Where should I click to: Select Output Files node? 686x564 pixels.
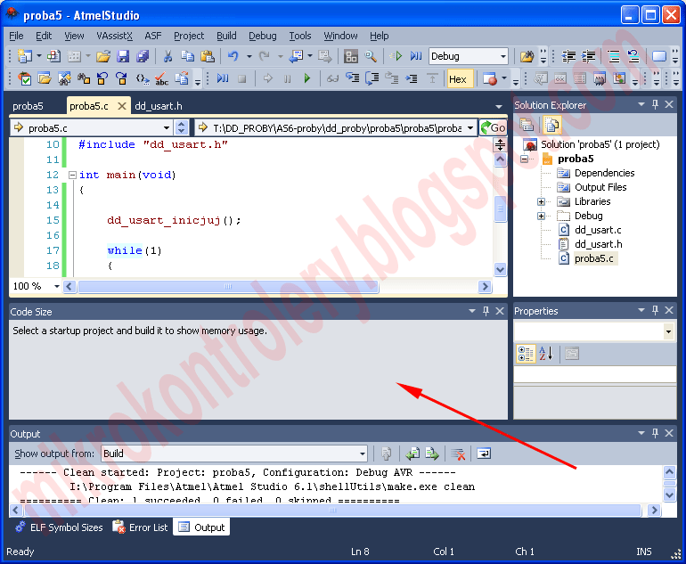[600, 187]
